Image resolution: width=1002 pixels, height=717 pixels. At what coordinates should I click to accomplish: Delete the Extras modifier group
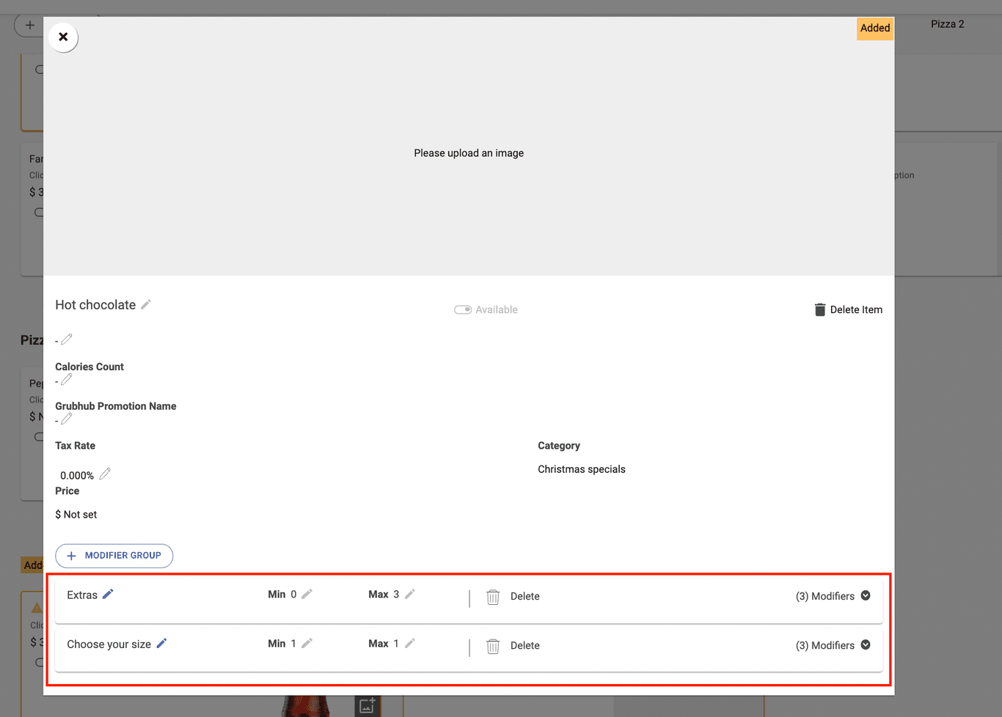(513, 597)
